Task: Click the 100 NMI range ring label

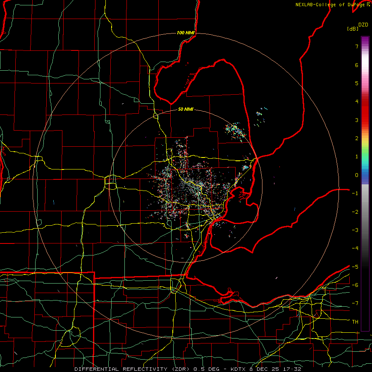Action: 186,33
